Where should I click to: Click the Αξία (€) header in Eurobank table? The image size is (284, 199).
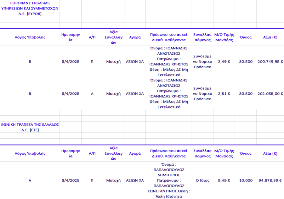(270, 37)
